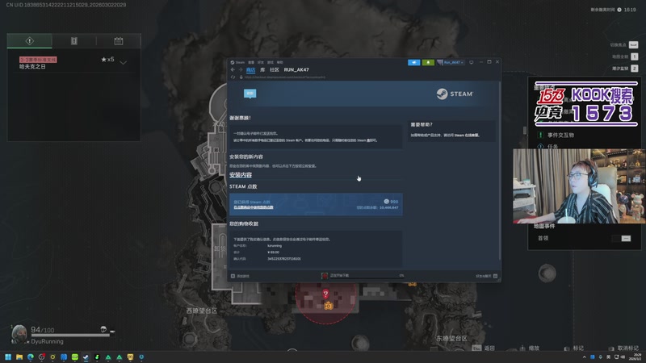Open the RUN_AK47 profile tab
Screen dimensions: 646x363
(x=296, y=70)
